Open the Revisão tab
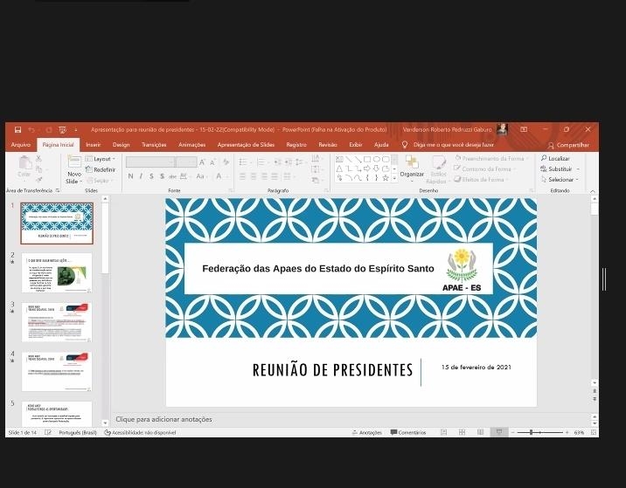626x488 pixels. coord(328,145)
